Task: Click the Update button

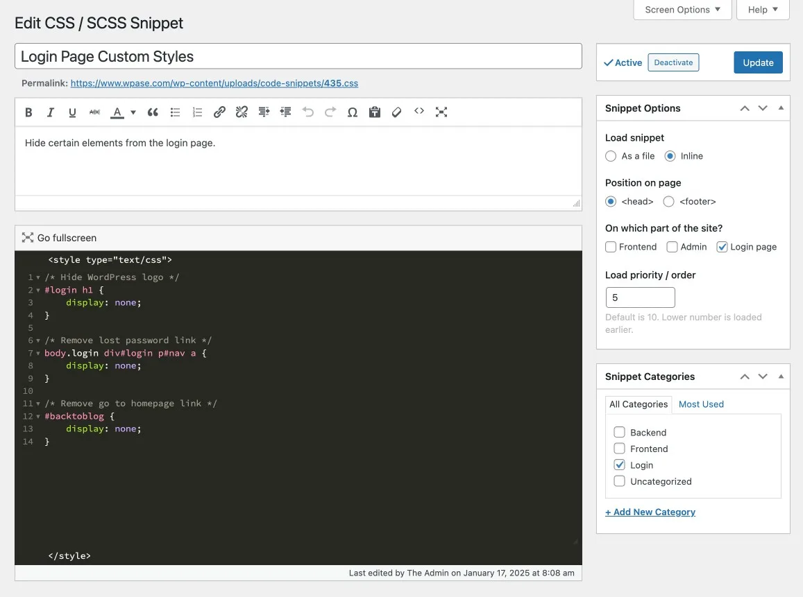Action: click(x=758, y=62)
